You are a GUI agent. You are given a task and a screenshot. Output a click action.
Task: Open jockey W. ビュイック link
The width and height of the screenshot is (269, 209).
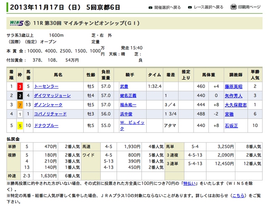(132, 126)
